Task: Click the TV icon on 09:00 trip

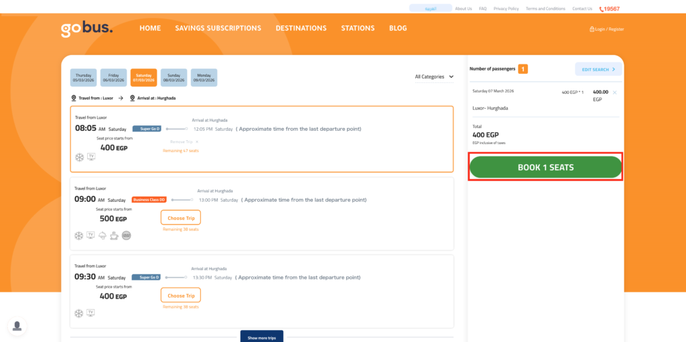Action: coord(91,235)
